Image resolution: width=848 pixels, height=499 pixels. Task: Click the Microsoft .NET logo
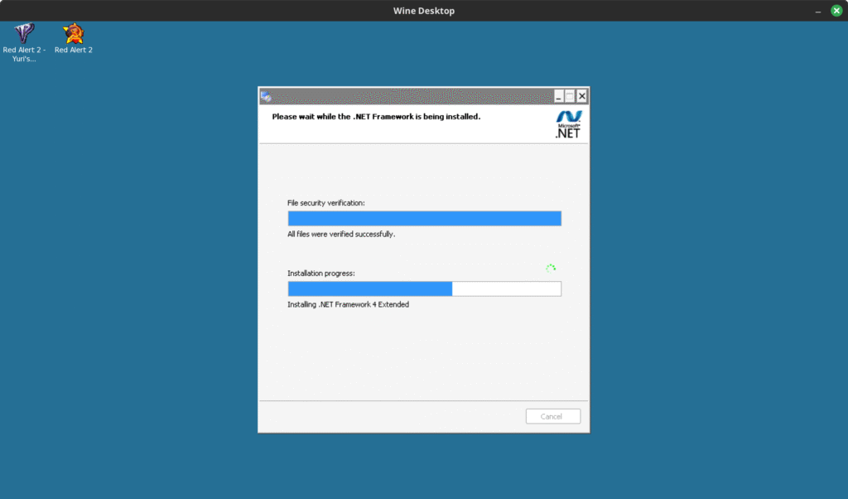tap(568, 124)
